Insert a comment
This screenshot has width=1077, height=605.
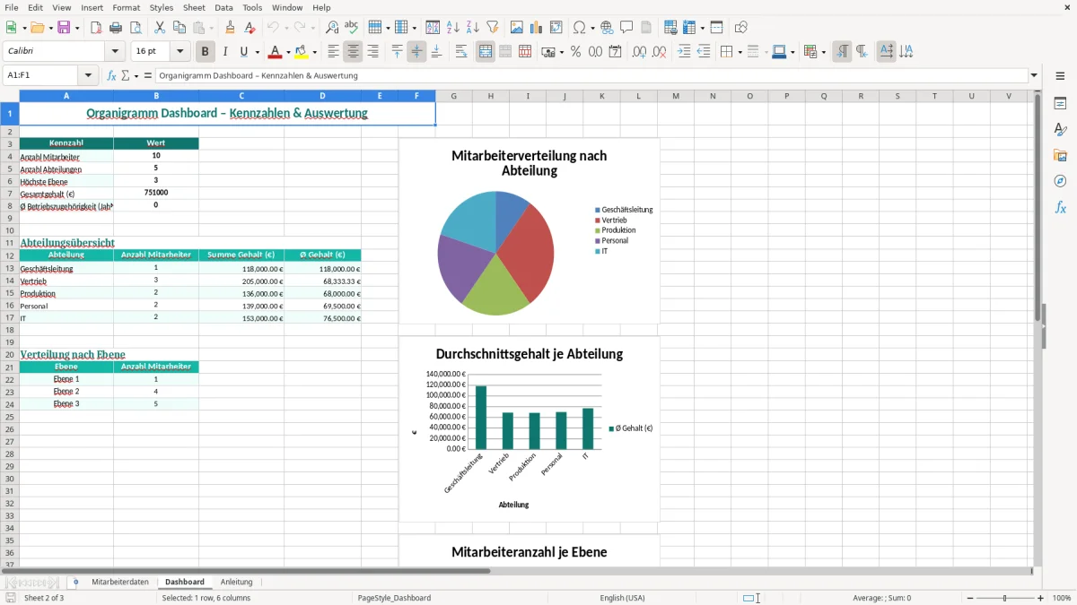pos(626,28)
